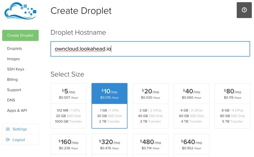Focus the Droplet Hostname input field

(150, 49)
